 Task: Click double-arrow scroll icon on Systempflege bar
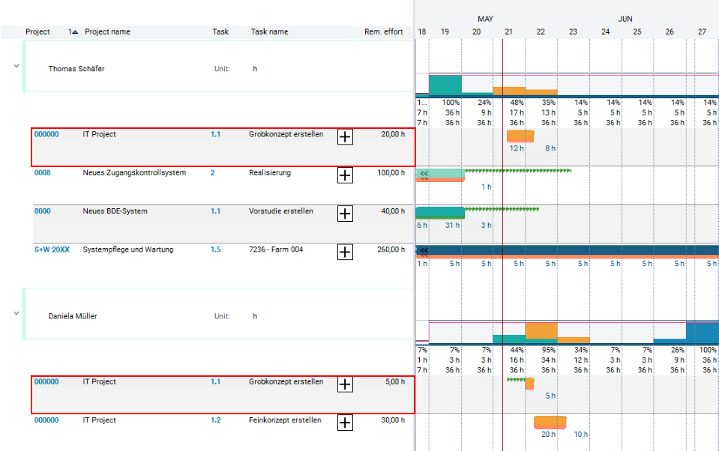point(424,251)
